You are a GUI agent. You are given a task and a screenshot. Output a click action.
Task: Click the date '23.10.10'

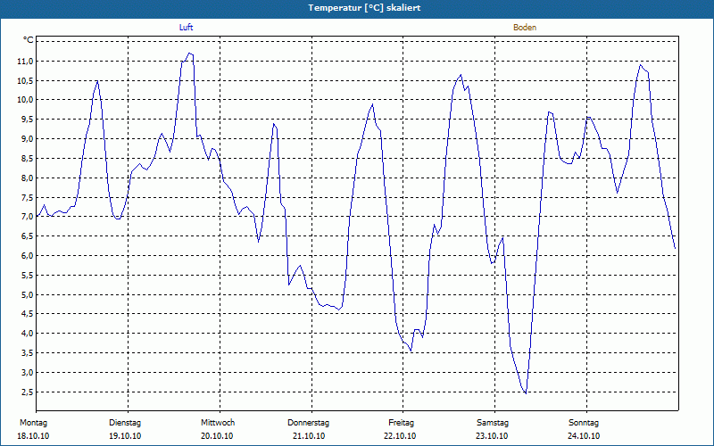pyautogui.click(x=492, y=436)
